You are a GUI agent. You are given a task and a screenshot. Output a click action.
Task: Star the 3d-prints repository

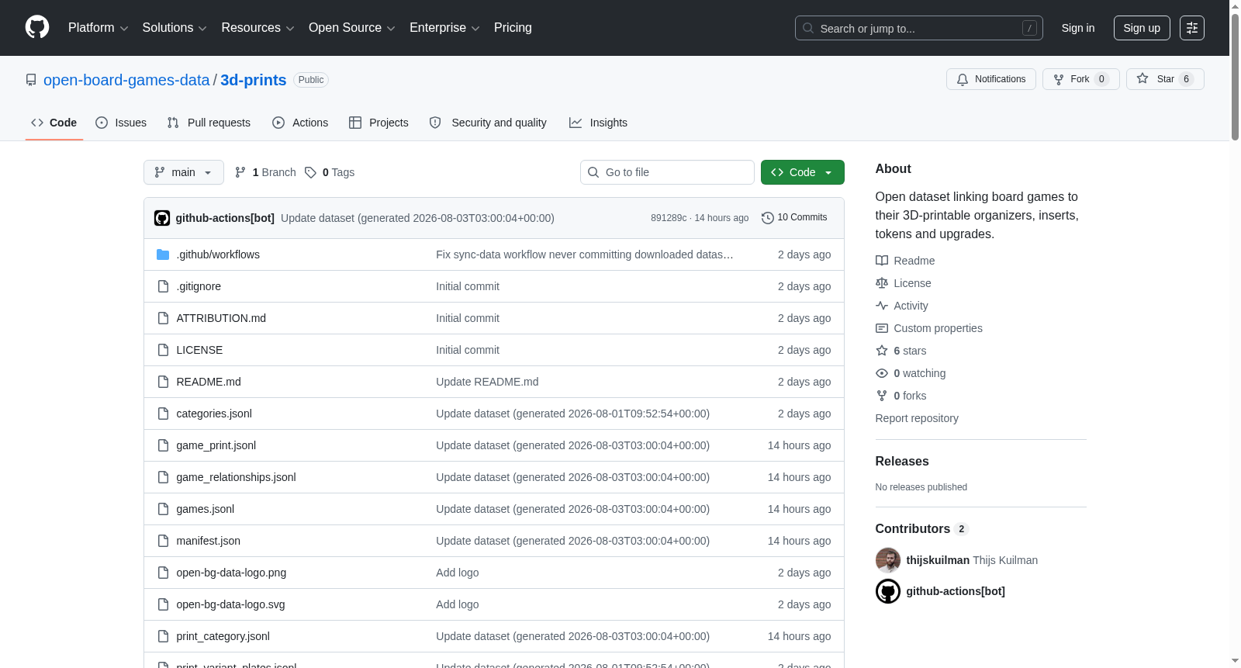click(x=1165, y=79)
